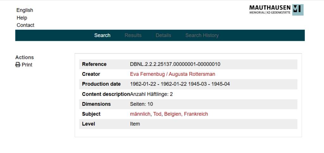Click the Mauthausen Memorial M logo icon
Screen dimensions: 324x153
pos(298,10)
